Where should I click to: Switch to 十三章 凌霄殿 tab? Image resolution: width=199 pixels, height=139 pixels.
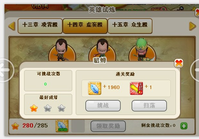(x=40, y=26)
